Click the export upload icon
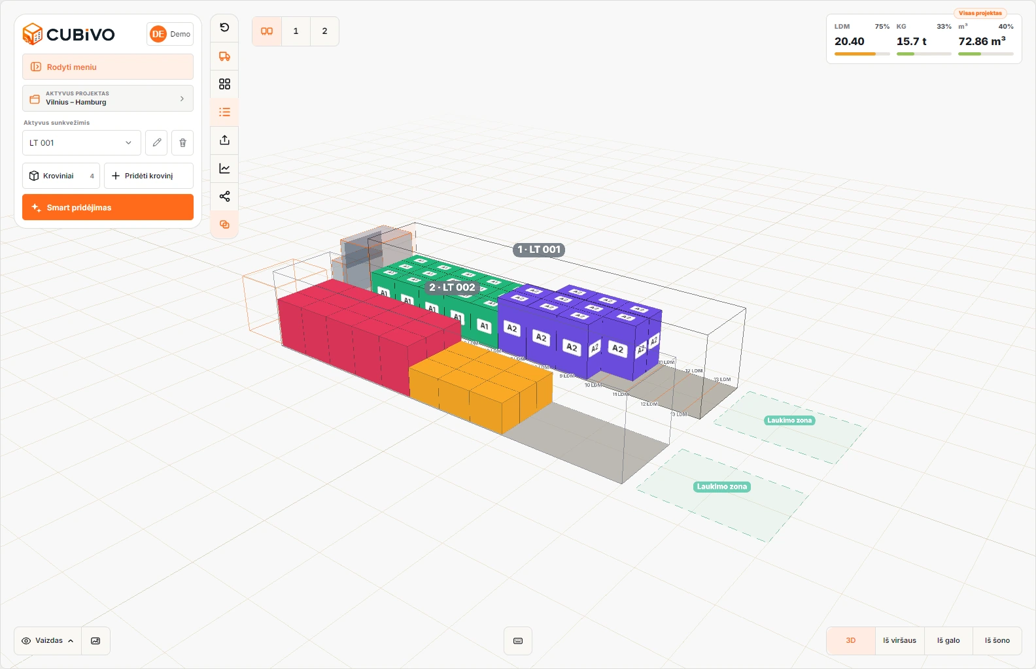Image resolution: width=1036 pixels, height=669 pixels. point(224,140)
